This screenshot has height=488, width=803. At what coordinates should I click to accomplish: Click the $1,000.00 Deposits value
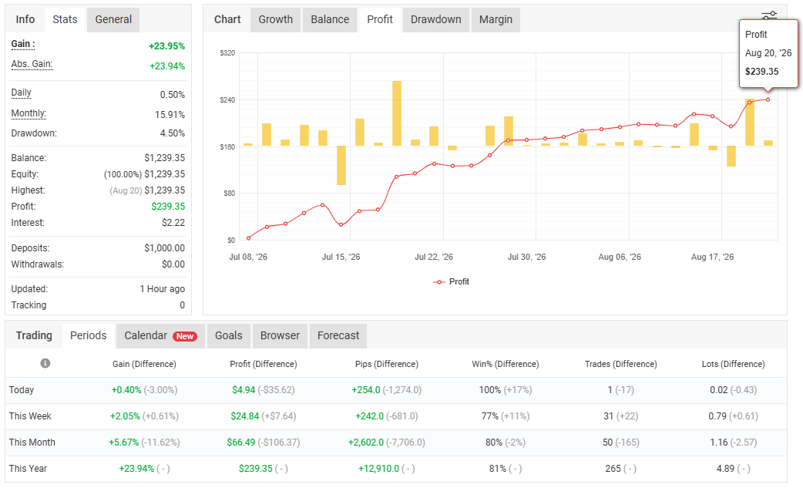[164, 247]
